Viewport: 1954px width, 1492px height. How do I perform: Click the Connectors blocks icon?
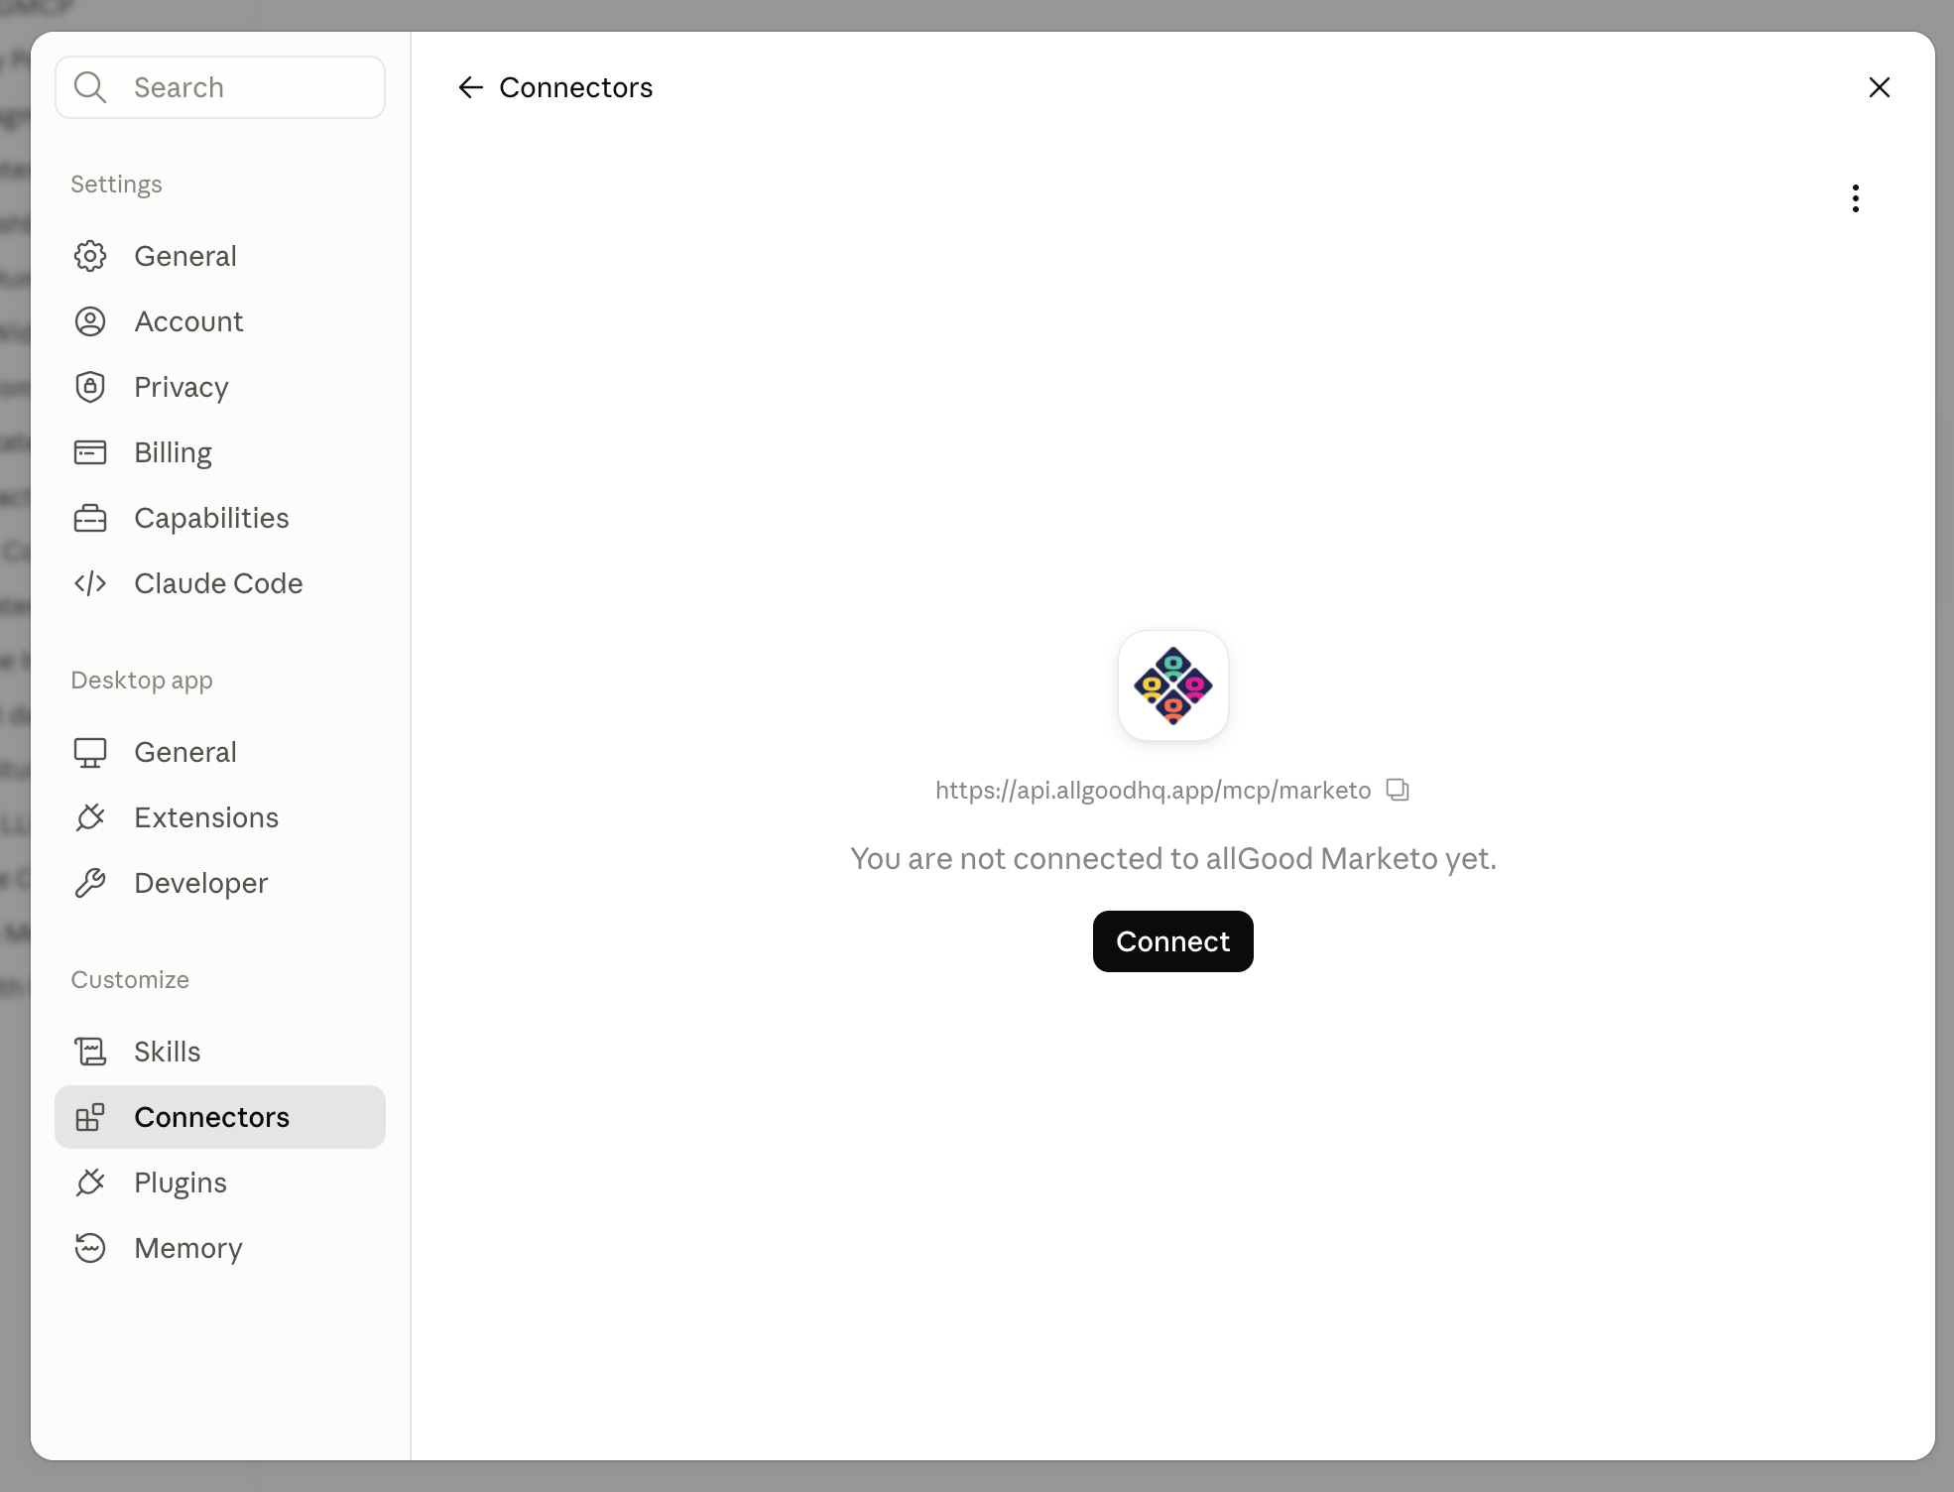[x=90, y=1117]
